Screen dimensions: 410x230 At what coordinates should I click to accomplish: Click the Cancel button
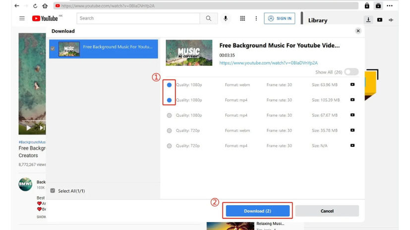coord(327,211)
